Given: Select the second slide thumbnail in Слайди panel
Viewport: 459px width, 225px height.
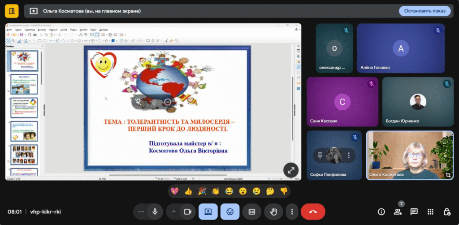Looking at the screenshot, I should tap(24, 84).
